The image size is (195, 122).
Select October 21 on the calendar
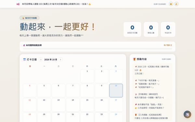[73, 117]
